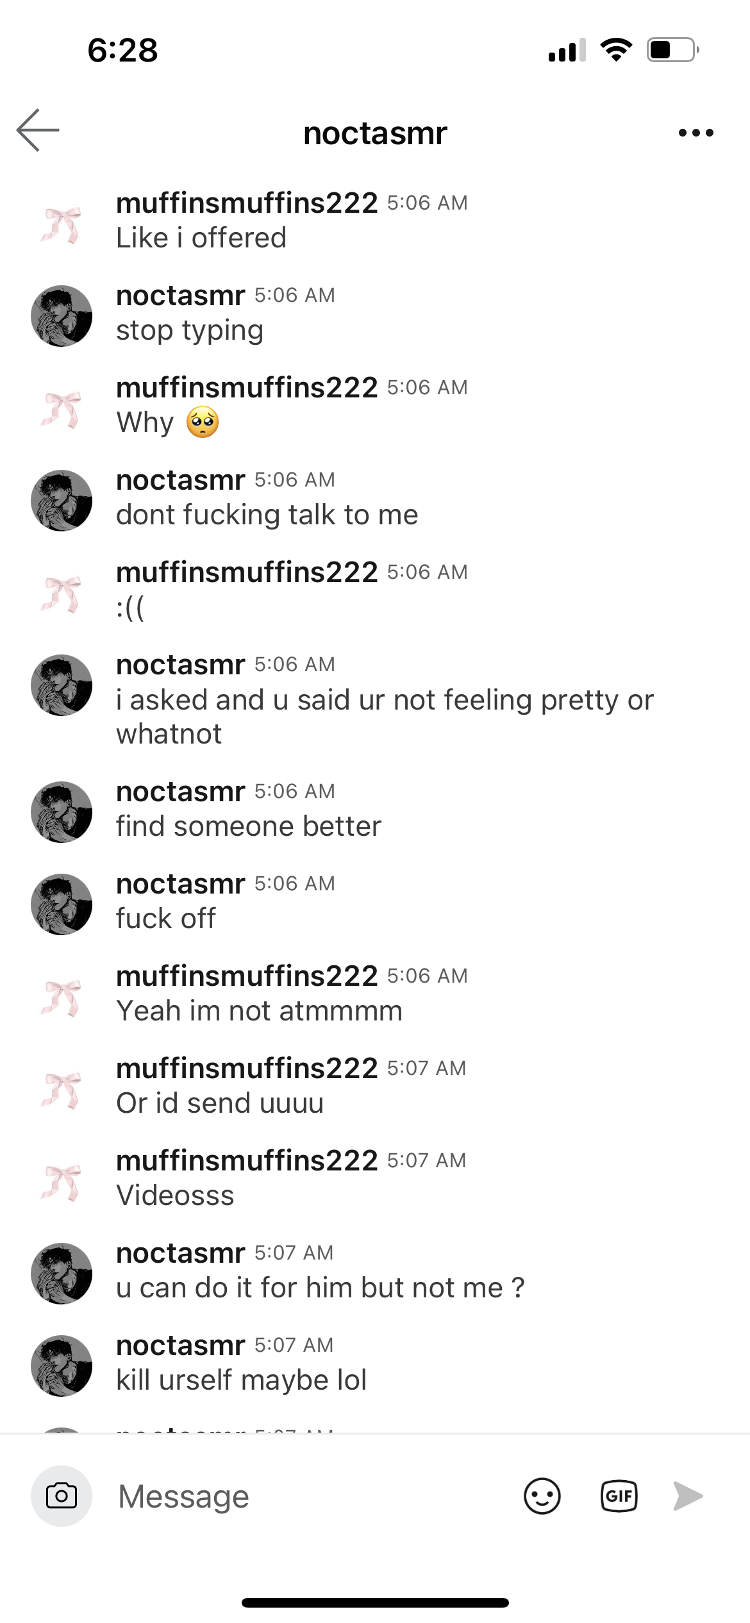Tap the 6:28 status bar clock

(x=122, y=50)
